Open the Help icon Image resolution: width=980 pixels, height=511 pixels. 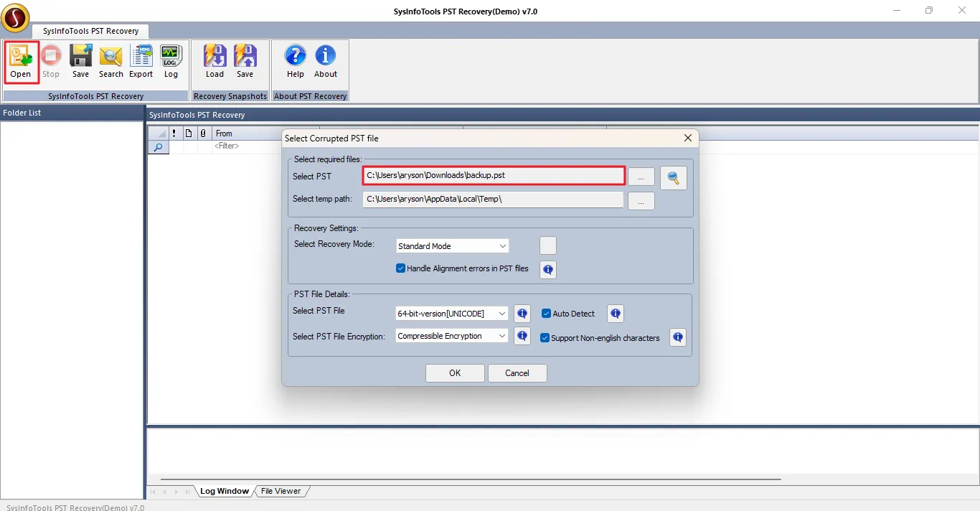295,62
